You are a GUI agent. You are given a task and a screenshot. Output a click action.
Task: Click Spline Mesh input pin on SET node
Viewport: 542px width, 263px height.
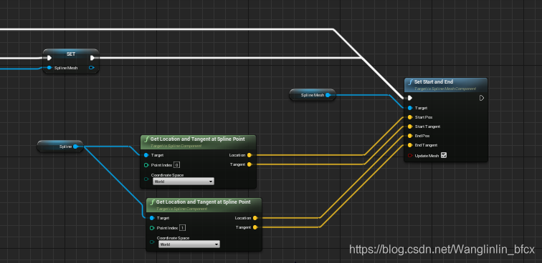[x=49, y=68]
